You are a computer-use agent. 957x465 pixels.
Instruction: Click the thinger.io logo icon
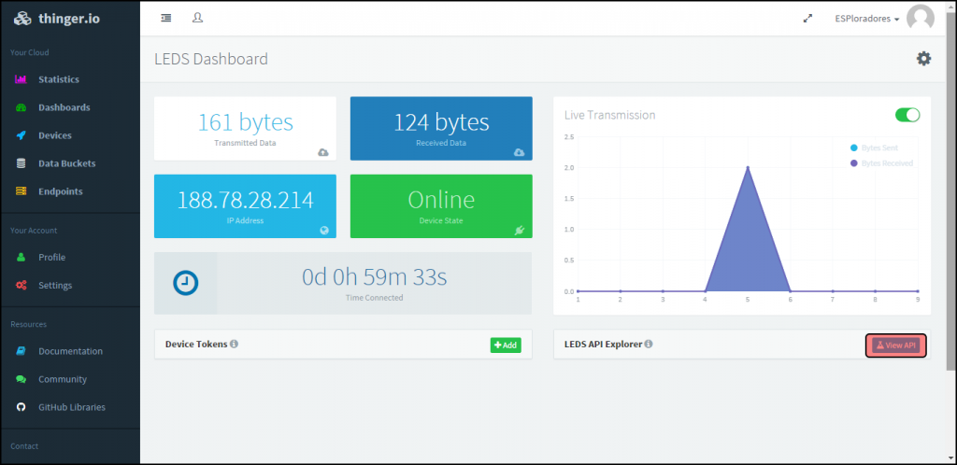coord(22,19)
